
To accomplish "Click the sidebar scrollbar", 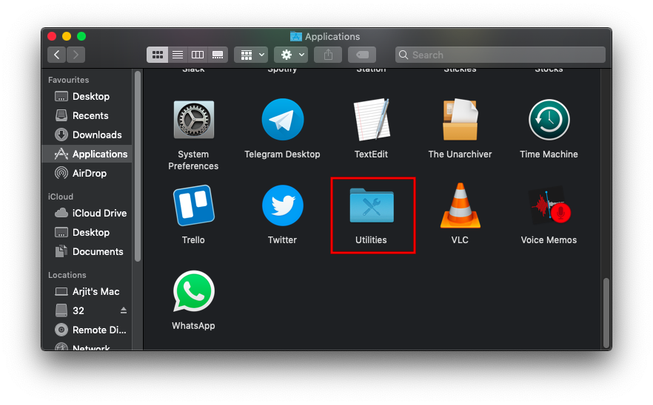I will pos(138,166).
